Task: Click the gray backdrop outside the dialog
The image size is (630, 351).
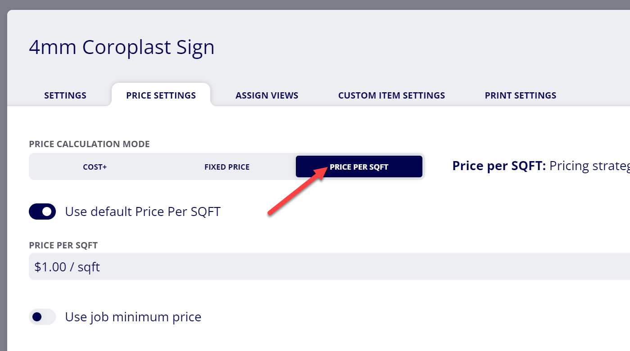Action: click(315, 4)
